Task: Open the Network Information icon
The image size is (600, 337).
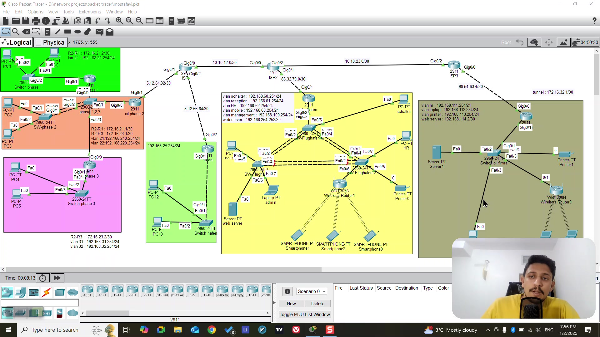Action: [x=46, y=21]
